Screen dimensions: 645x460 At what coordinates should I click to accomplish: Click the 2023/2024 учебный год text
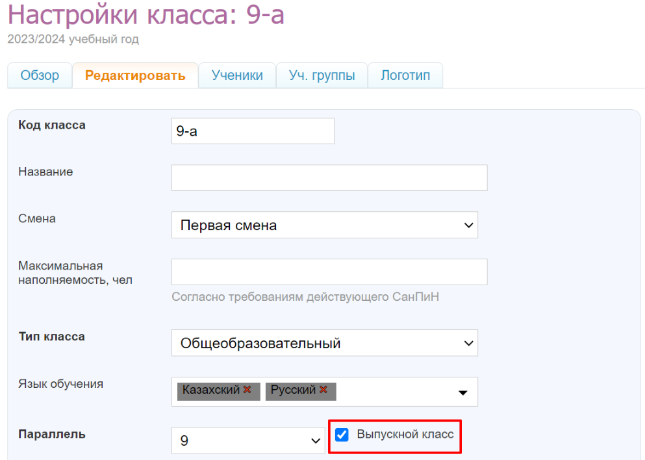pyautogui.click(x=73, y=39)
